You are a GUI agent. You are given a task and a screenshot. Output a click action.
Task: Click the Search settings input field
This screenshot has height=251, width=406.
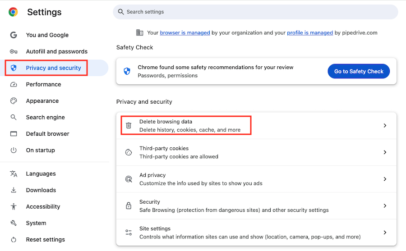(255, 12)
